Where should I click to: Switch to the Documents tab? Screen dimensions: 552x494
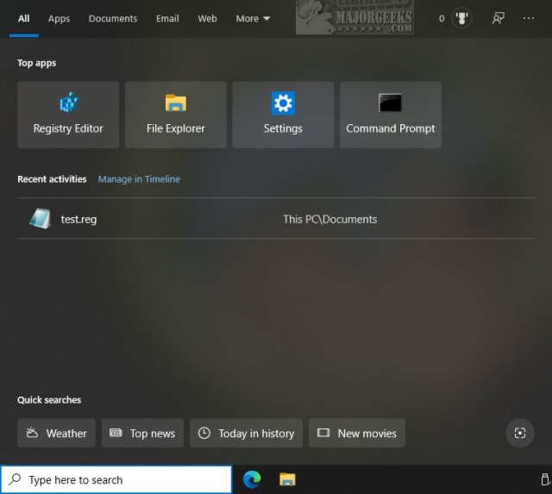coord(113,18)
